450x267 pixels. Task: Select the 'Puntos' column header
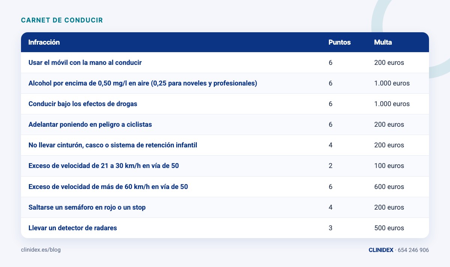click(x=340, y=42)
